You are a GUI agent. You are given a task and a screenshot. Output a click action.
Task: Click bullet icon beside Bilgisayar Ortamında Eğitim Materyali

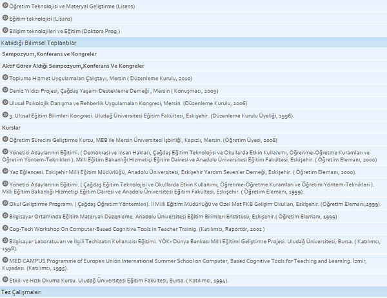pos(5,215)
